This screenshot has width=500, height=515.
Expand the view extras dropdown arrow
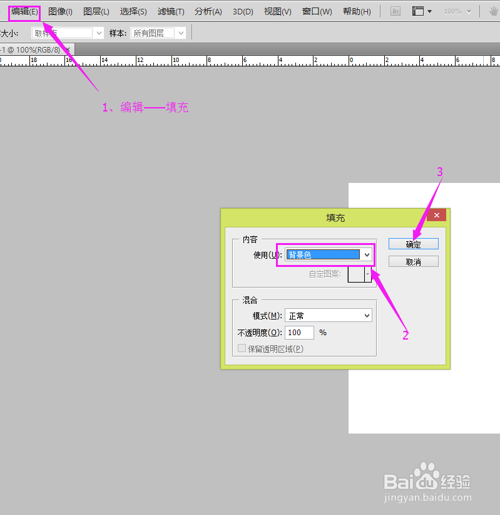point(429,12)
